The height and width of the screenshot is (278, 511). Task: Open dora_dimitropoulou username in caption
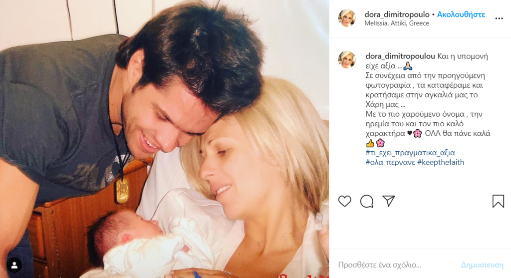click(400, 56)
